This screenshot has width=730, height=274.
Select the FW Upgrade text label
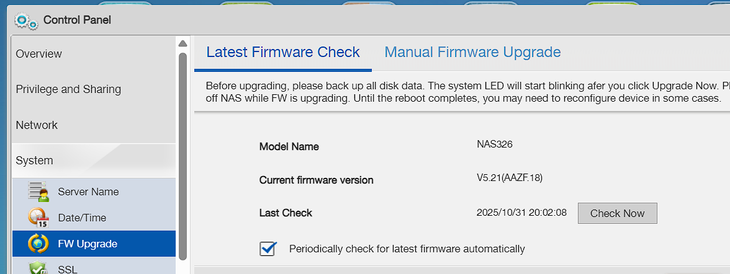click(88, 244)
